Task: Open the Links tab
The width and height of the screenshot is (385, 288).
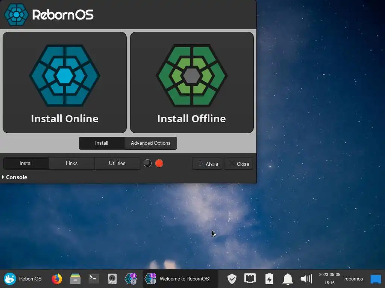Action: 72,163
